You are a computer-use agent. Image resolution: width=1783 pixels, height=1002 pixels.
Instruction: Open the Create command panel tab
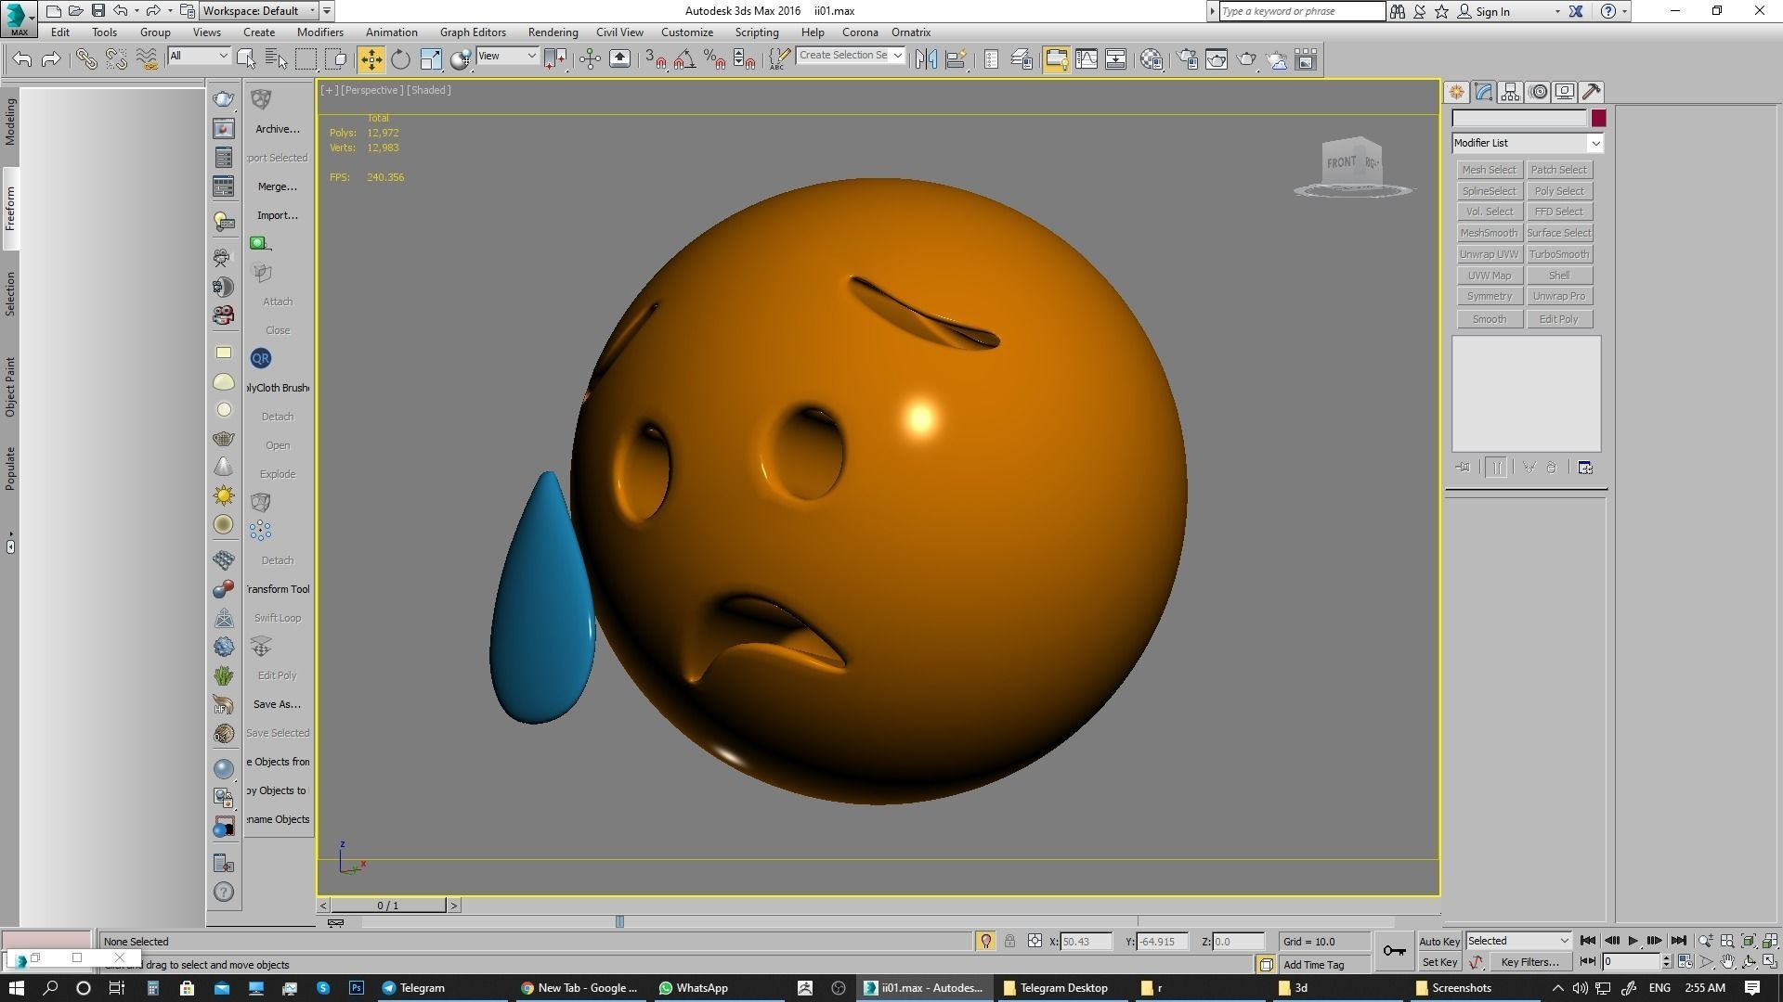(1456, 92)
